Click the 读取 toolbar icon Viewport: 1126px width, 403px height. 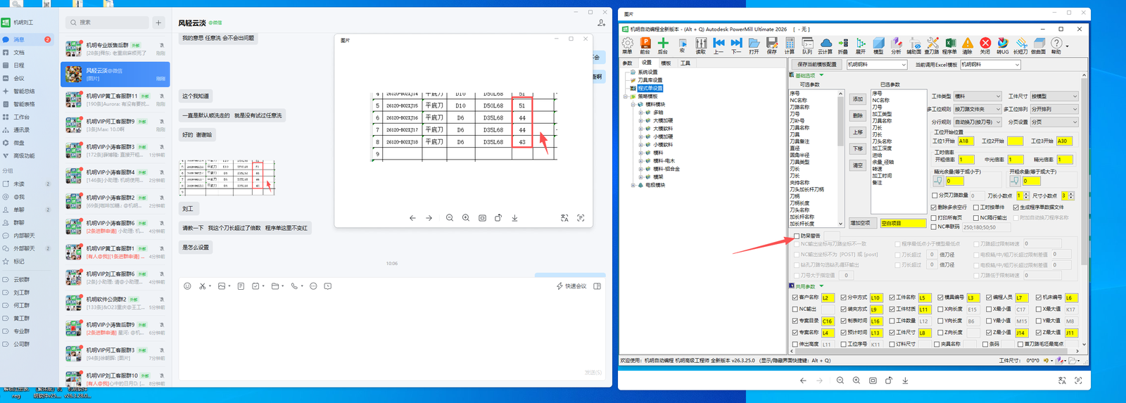click(701, 44)
